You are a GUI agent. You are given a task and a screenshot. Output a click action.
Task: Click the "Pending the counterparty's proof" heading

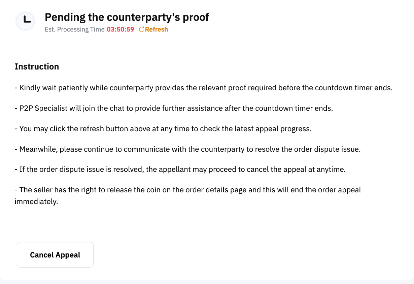pos(127,17)
